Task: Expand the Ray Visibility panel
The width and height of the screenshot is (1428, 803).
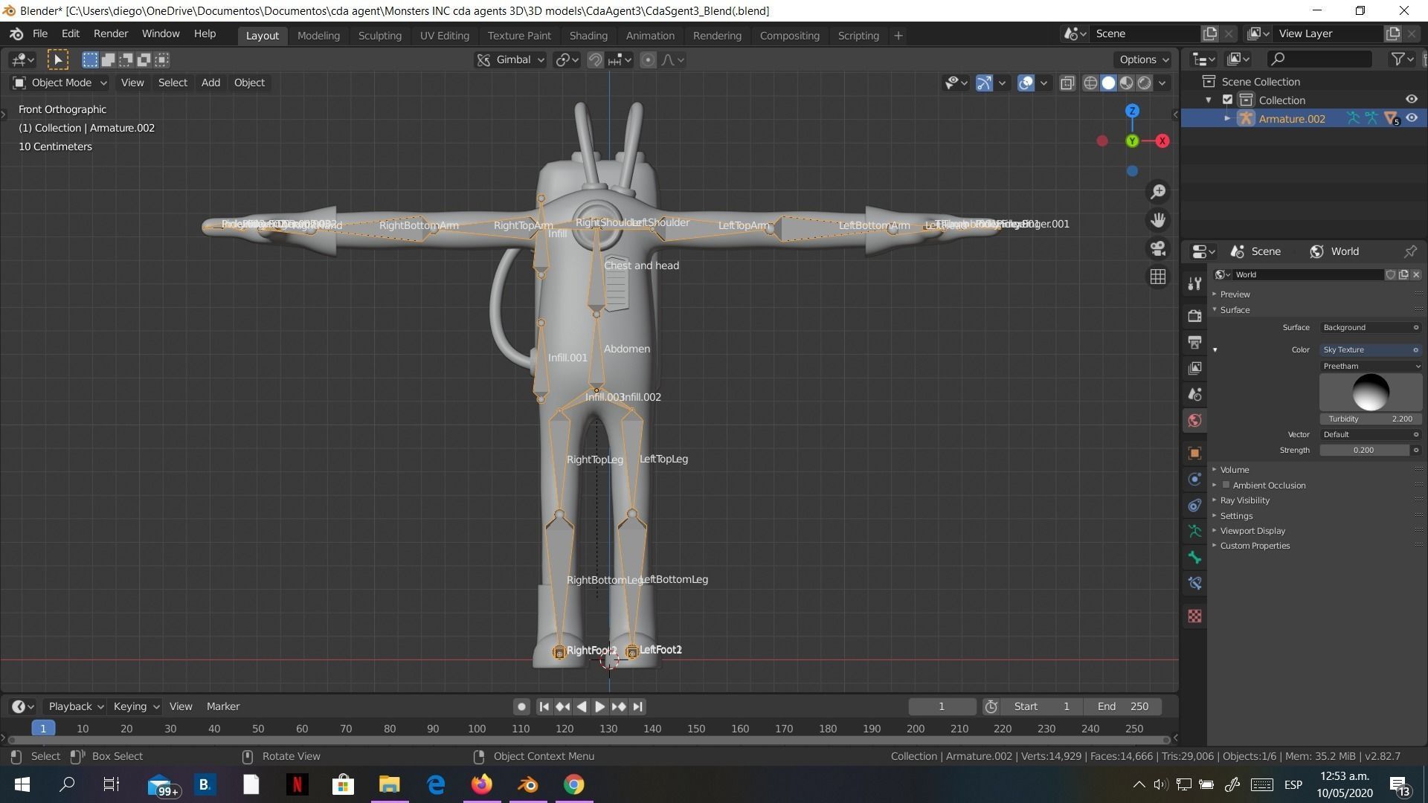Action: (x=1244, y=500)
